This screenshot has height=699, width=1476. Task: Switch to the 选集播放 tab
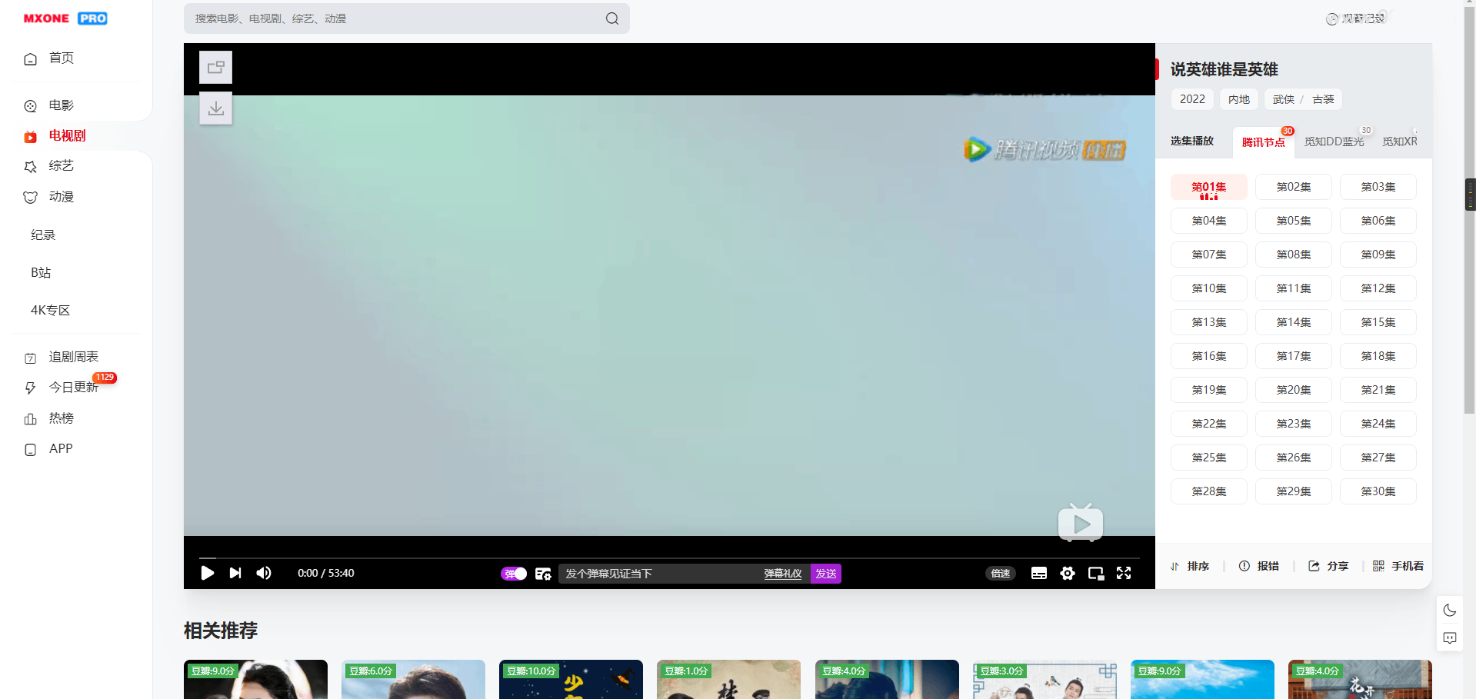(x=1191, y=141)
